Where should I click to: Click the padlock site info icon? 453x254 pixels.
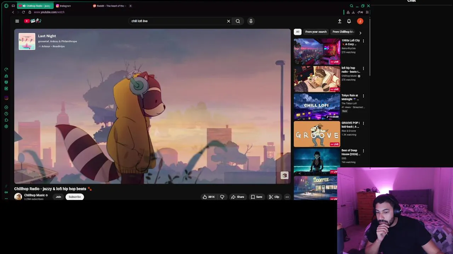coord(30,12)
